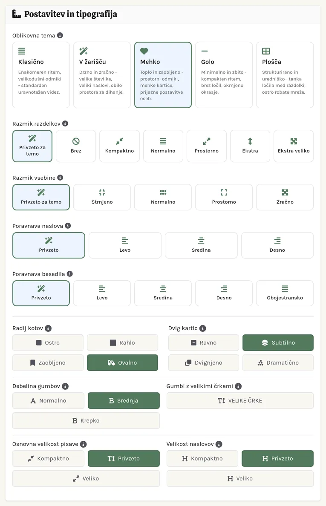The width and height of the screenshot is (326, 506).
Task: Show info for Gumbi z velikimi črkami
Action: tap(238, 386)
